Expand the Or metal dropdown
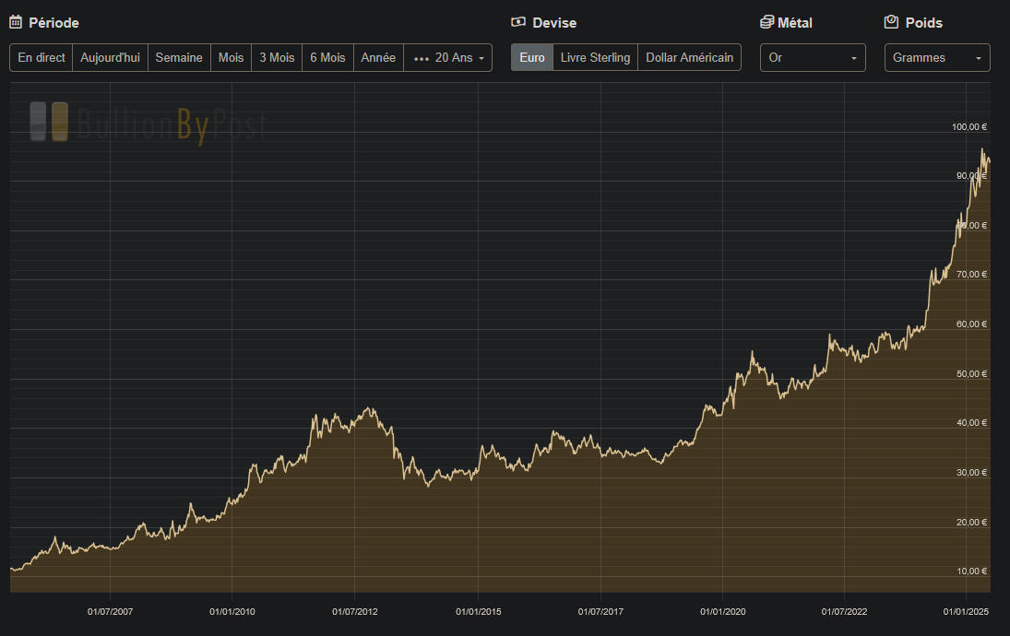 tap(813, 57)
